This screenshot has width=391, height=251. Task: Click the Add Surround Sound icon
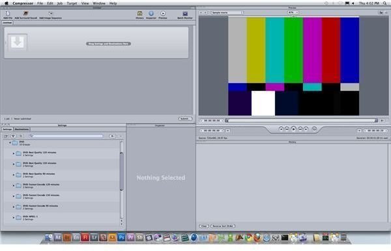point(25,14)
